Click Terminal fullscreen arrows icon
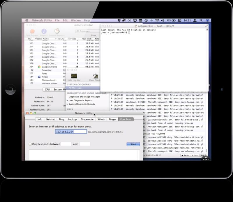The image size is (233, 202). point(206,26)
